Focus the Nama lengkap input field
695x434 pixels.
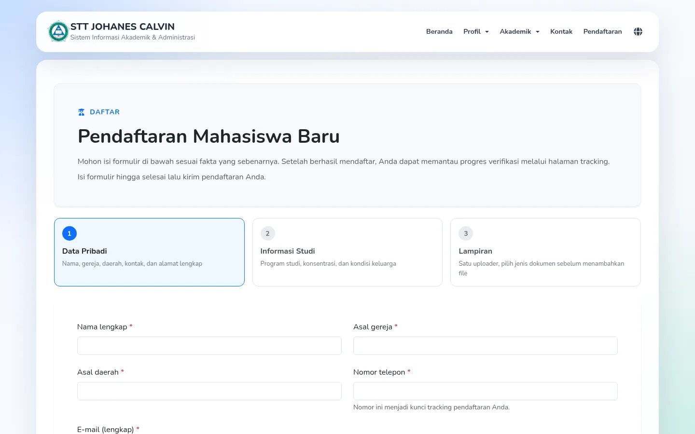coord(209,346)
